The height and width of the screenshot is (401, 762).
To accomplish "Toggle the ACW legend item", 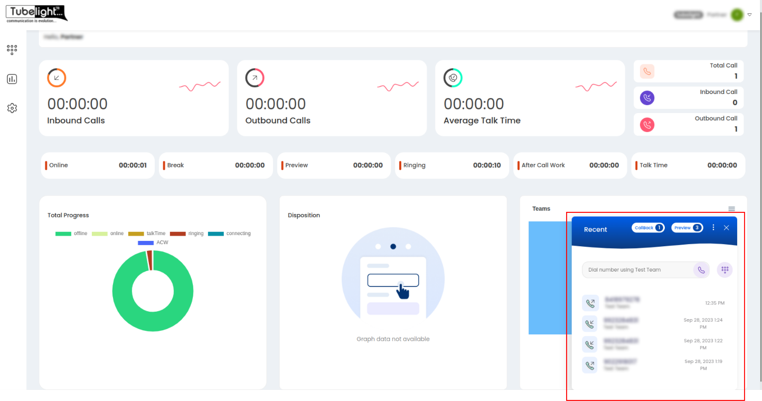I will 153,243.
